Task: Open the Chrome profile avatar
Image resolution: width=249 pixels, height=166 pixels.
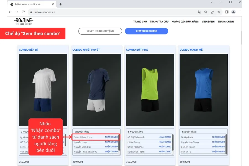Action: pos(234,12)
